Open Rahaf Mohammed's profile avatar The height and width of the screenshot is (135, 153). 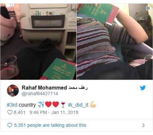coord(13,91)
